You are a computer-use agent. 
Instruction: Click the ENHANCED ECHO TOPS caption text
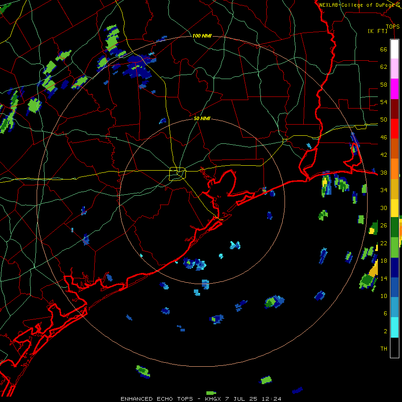pyautogui.click(x=157, y=399)
